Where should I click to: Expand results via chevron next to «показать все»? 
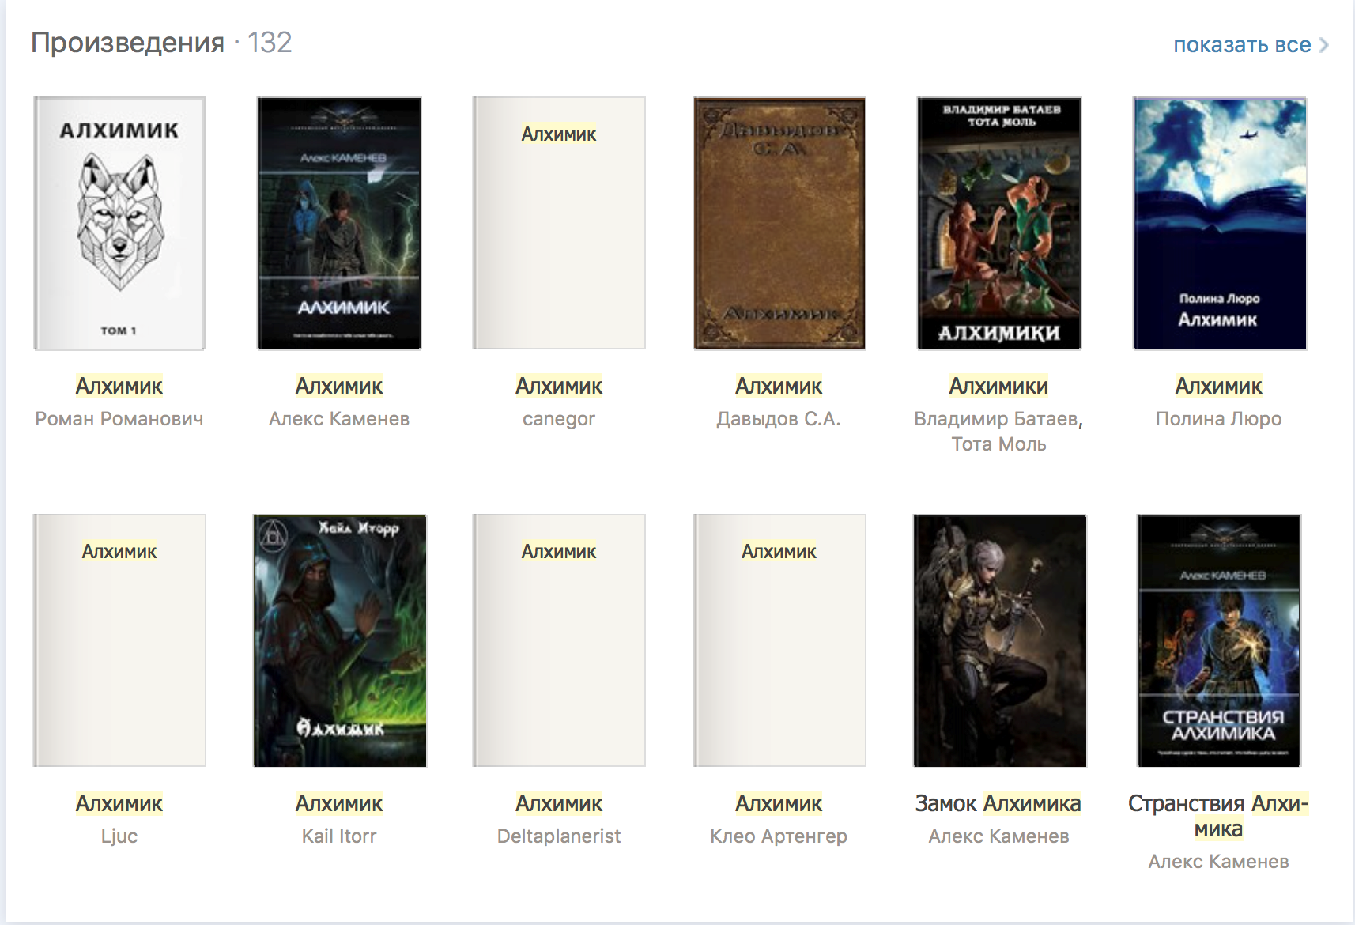coord(1324,45)
